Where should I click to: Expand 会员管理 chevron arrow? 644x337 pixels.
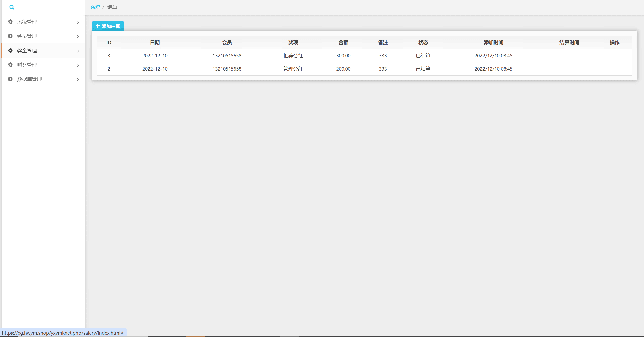78,36
